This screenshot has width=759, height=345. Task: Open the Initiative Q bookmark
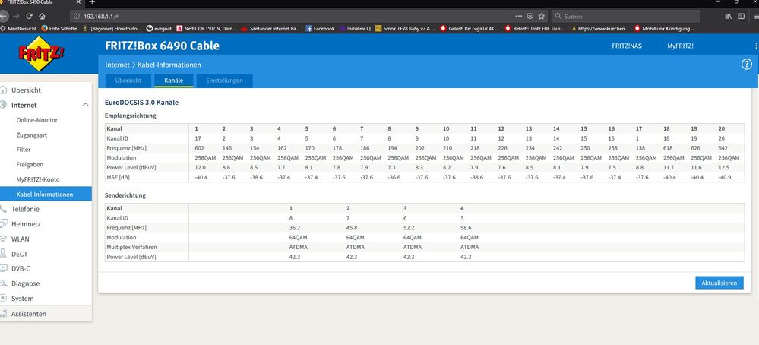[355, 29]
